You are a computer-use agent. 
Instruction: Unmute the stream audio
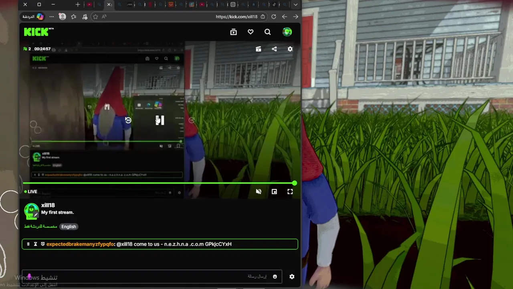259,192
